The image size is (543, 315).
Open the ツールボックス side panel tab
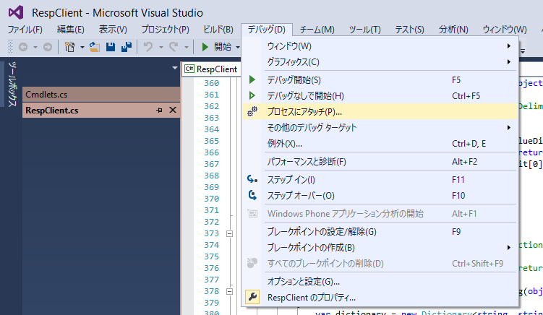coord(12,84)
